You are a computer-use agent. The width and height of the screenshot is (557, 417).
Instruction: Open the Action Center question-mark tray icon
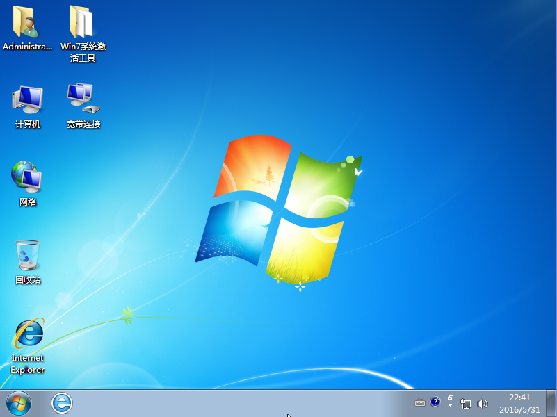tap(435, 402)
